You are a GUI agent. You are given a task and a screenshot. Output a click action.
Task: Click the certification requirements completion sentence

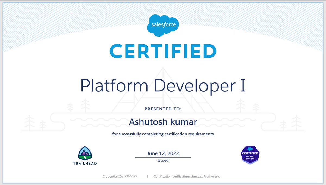163,134
